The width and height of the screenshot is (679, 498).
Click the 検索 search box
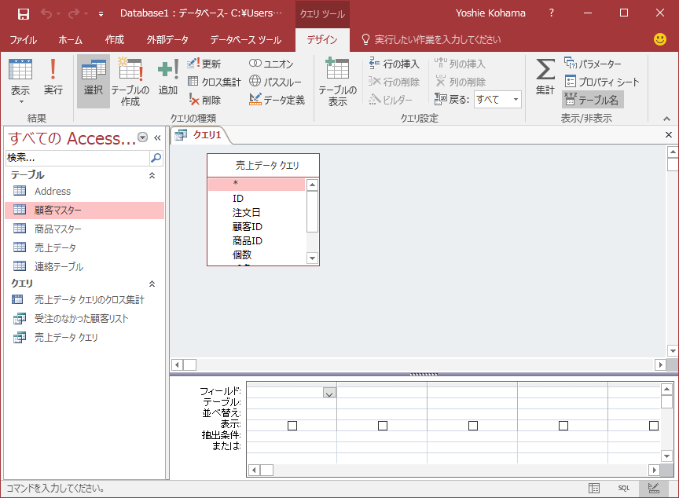click(x=78, y=158)
